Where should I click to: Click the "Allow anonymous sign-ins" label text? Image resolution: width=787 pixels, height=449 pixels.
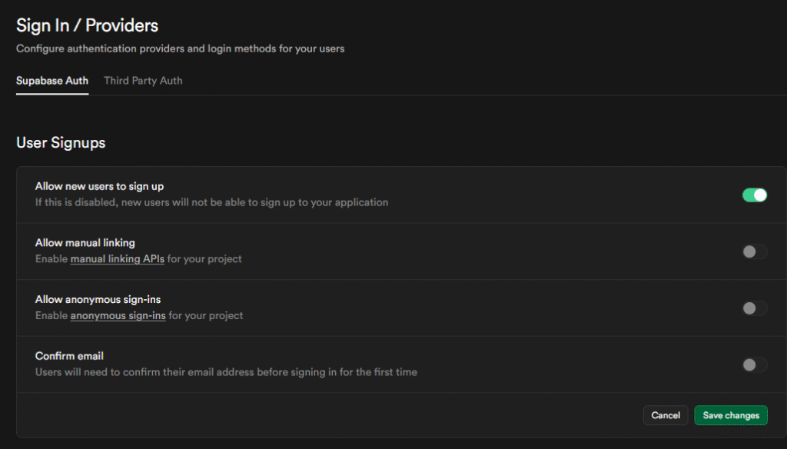(98, 299)
